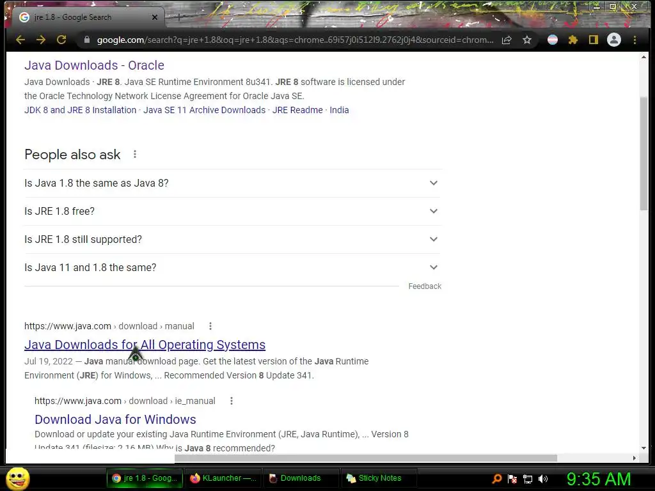Click https://www.java.com › download › manual text
Image resolution: width=655 pixels, height=491 pixels.
[109, 326]
